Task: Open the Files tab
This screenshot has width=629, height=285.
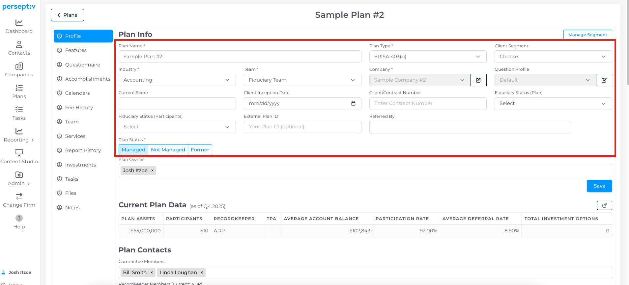Action: click(x=83, y=193)
